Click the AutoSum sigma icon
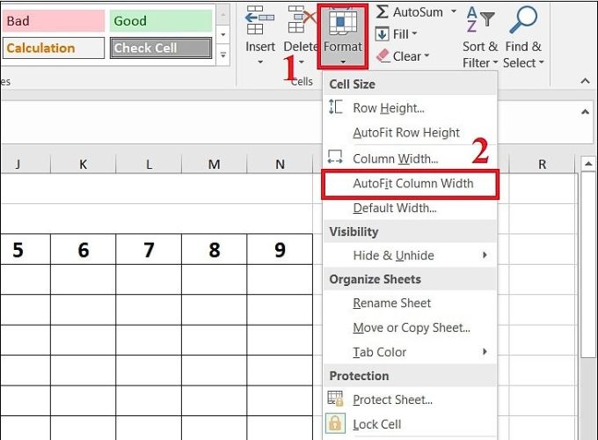Image resolution: width=598 pixels, height=440 pixels. [383, 11]
